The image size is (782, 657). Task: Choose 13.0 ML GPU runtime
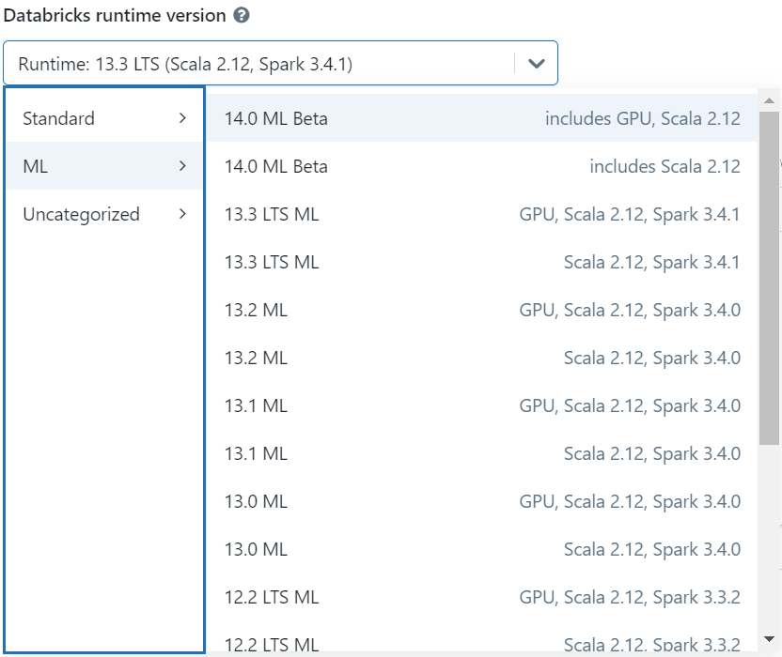click(x=482, y=500)
